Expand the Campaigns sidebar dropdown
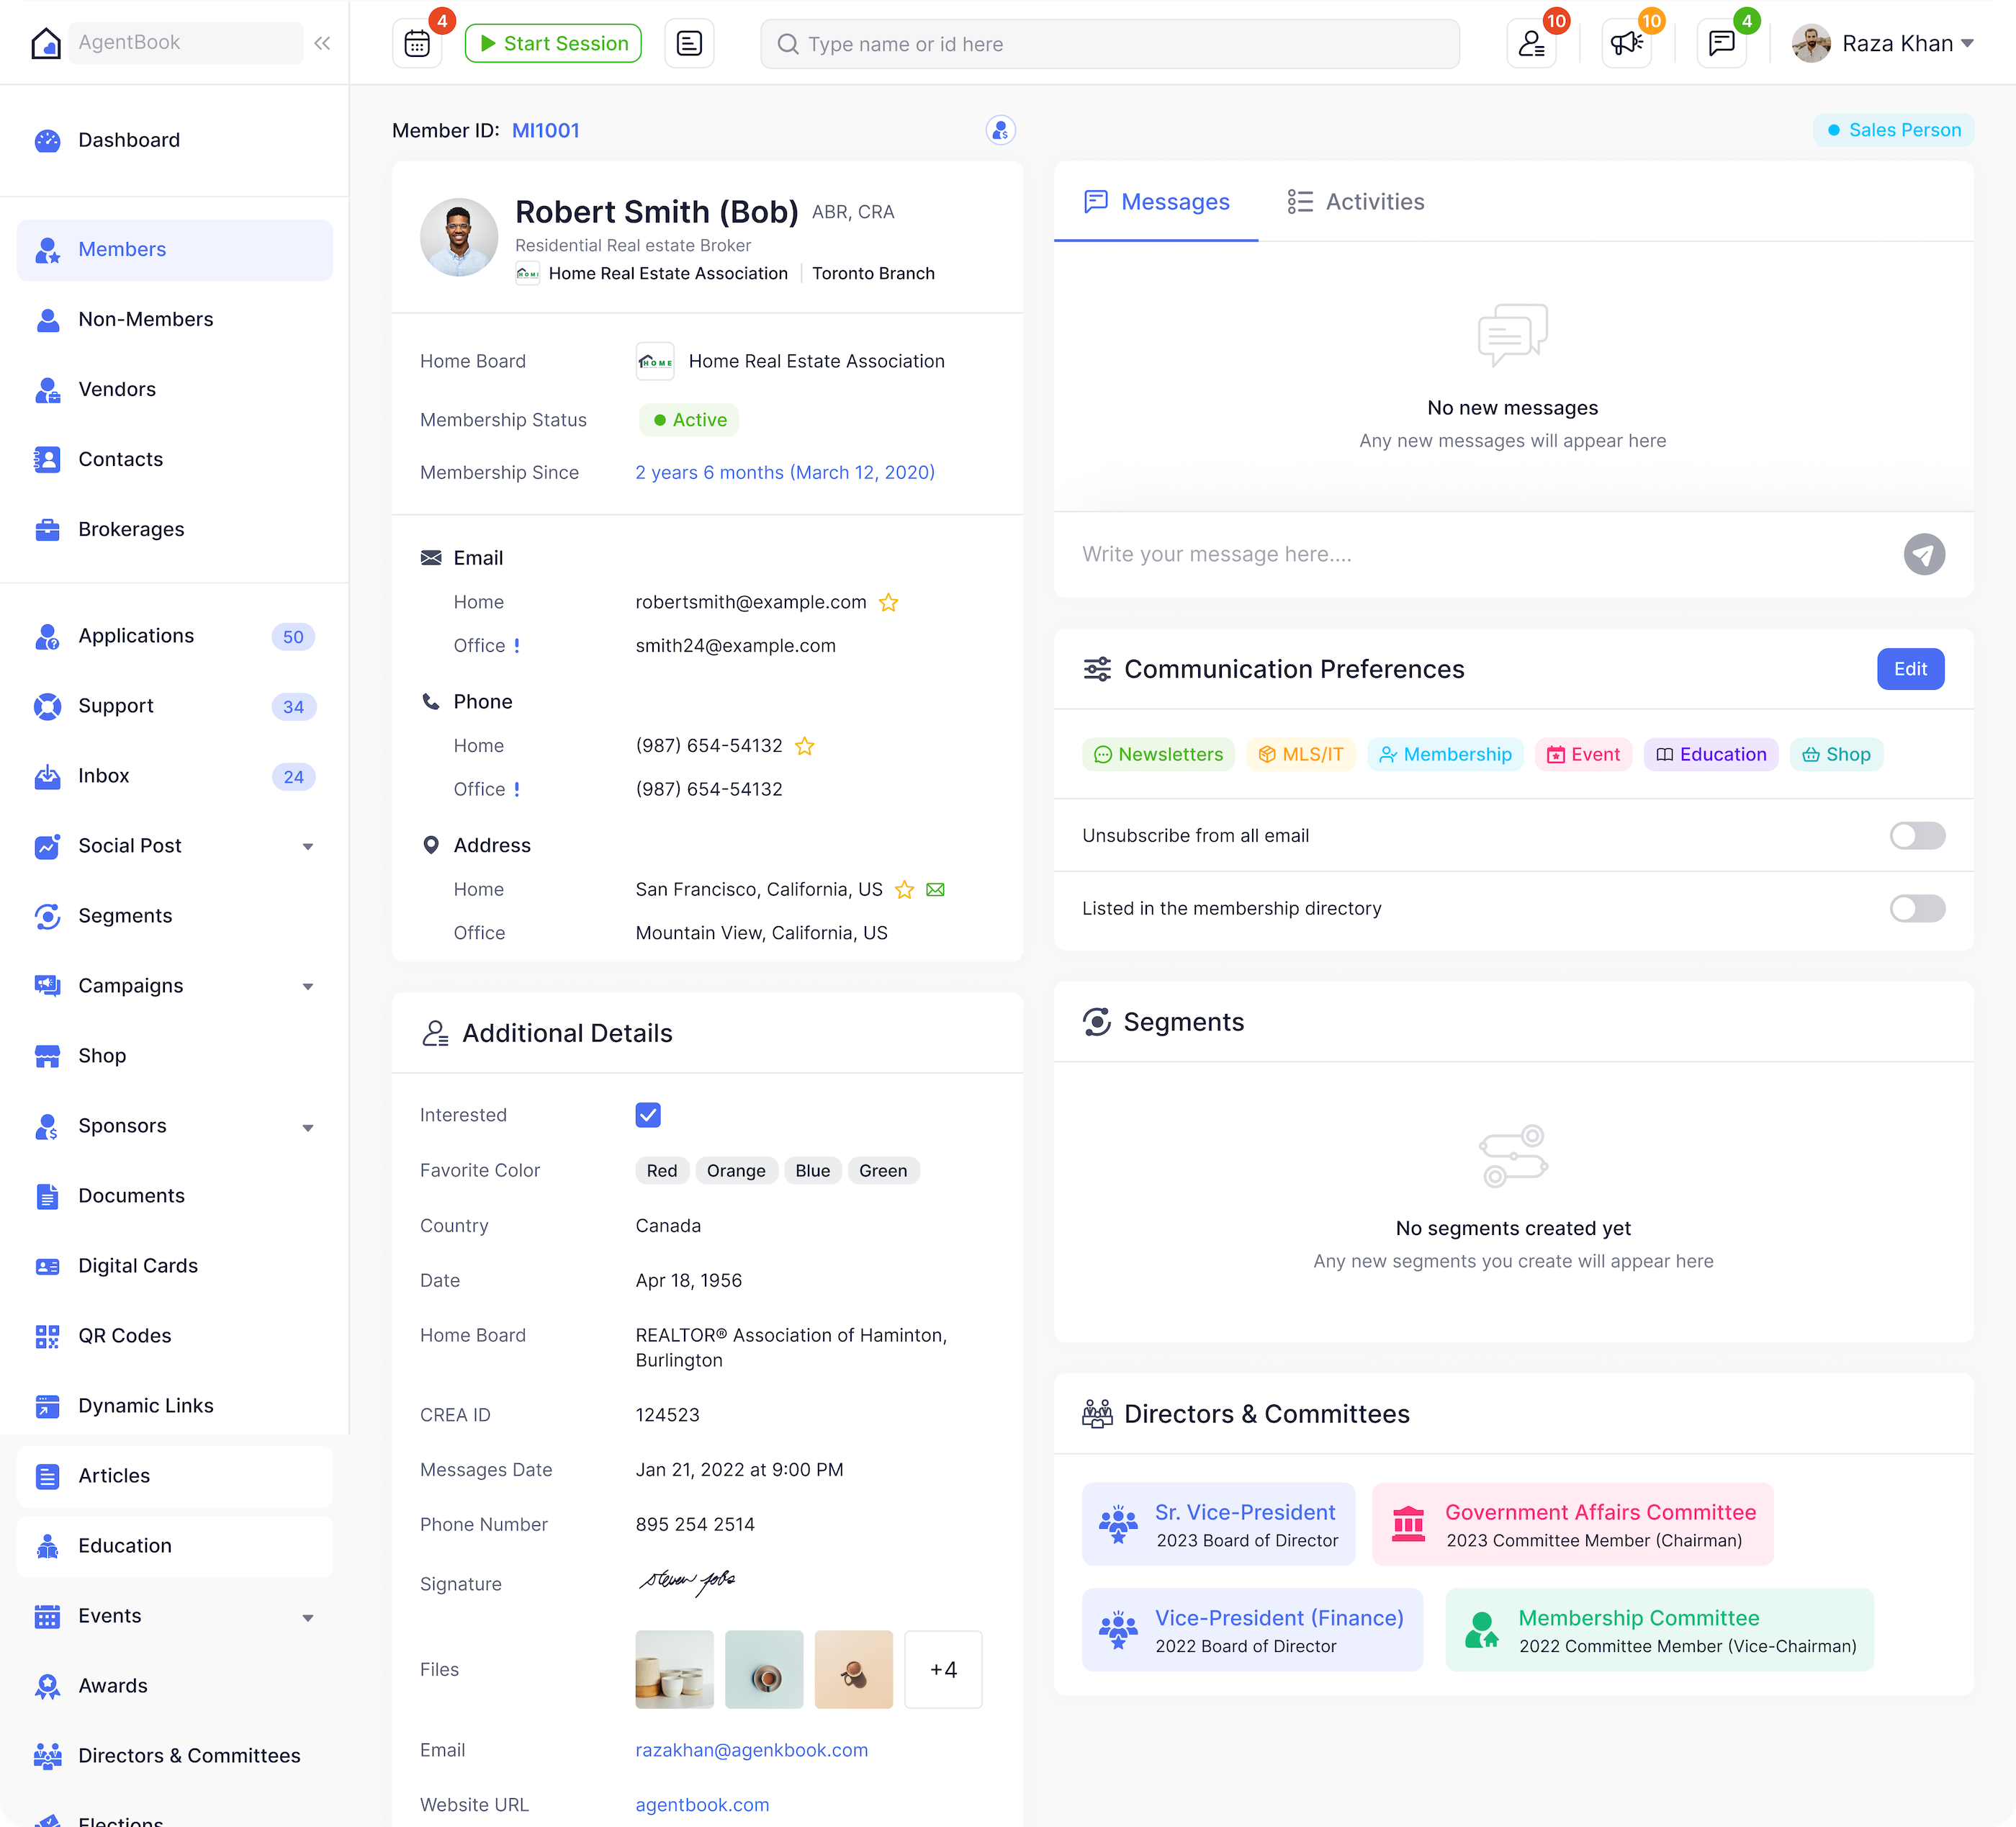The height and width of the screenshot is (1827, 2016). pyautogui.click(x=307, y=987)
